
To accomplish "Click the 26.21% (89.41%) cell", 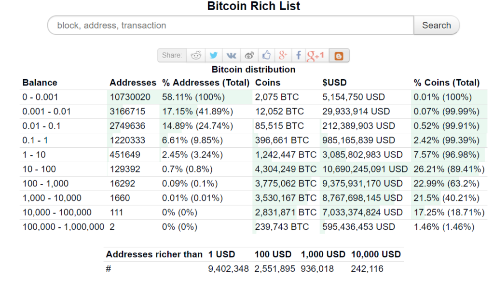I will click(x=449, y=169).
